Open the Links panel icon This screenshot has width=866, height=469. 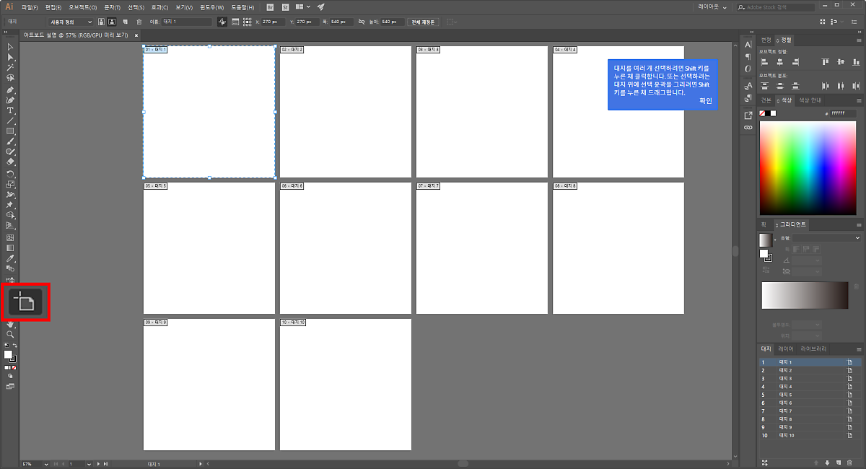pyautogui.click(x=748, y=127)
